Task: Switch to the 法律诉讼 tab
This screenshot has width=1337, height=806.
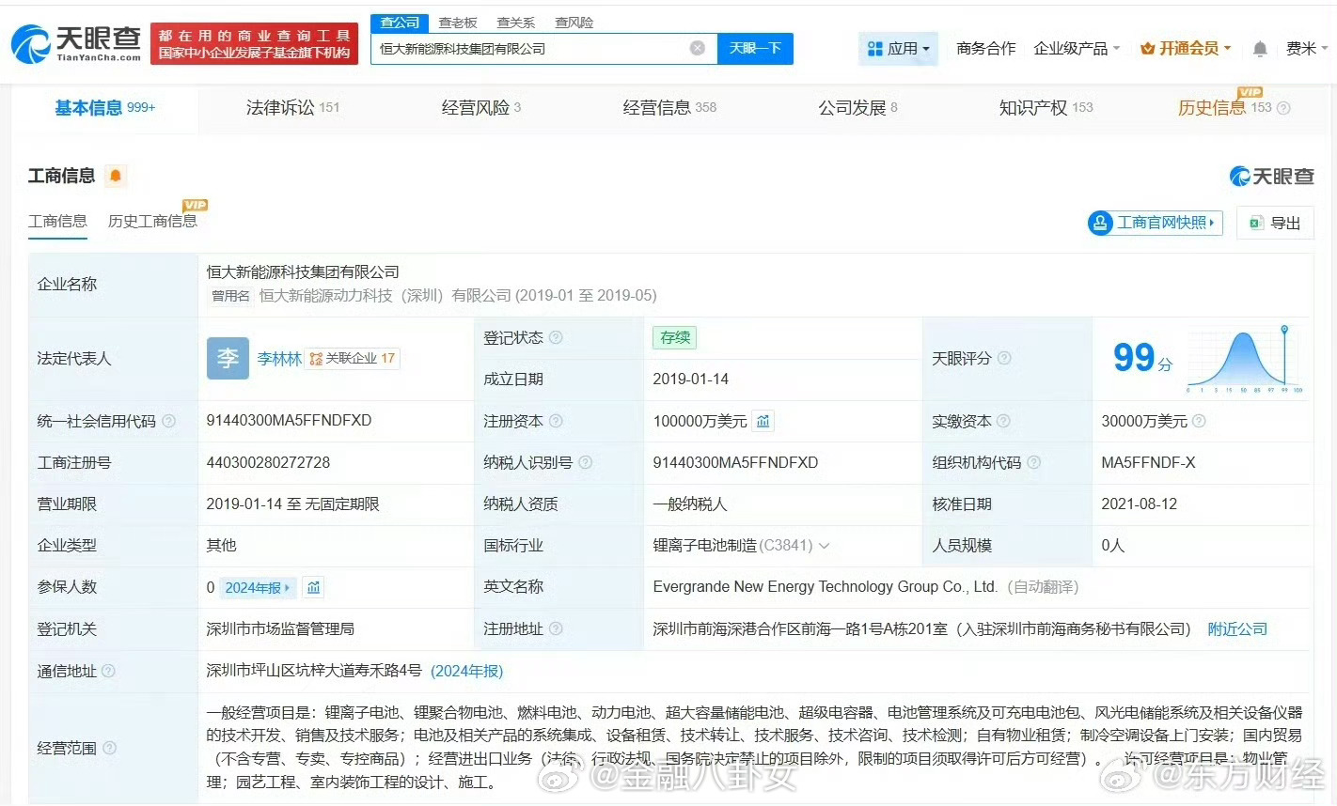Action: (x=283, y=107)
